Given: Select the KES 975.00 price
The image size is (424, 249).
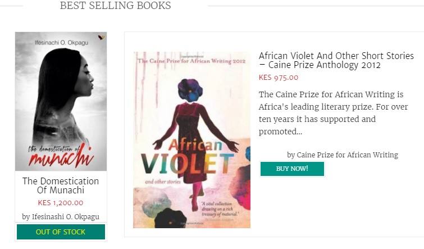Looking at the screenshot, I should tap(279, 78).
